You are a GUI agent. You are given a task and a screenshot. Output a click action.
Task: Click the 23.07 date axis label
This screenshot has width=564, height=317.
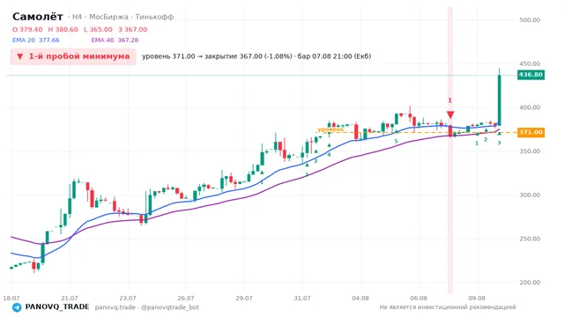pyautogui.click(x=128, y=299)
